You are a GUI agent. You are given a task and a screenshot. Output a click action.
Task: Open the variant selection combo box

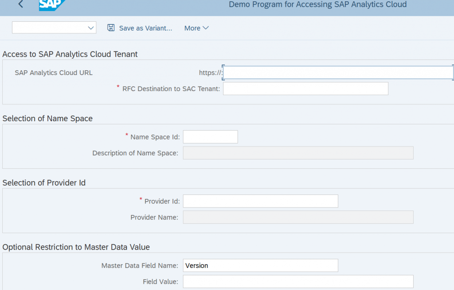[54, 28]
